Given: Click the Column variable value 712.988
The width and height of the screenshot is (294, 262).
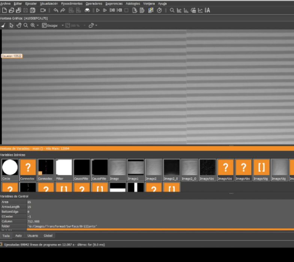Looking at the screenshot, I should pyautogui.click(x=34, y=221).
